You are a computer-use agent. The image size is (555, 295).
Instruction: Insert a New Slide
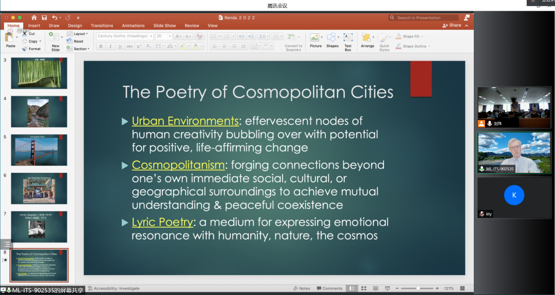tap(54, 37)
